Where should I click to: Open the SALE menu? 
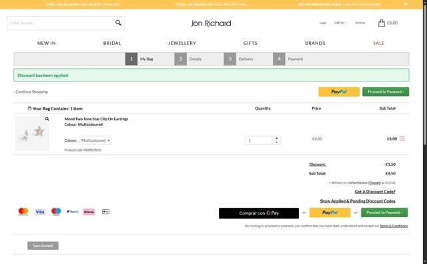(x=379, y=43)
